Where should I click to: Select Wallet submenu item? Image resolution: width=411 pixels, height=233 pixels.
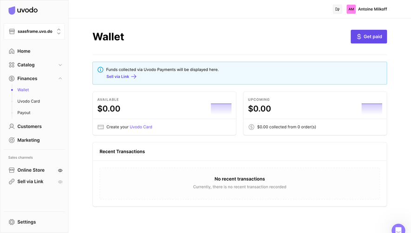click(x=23, y=90)
